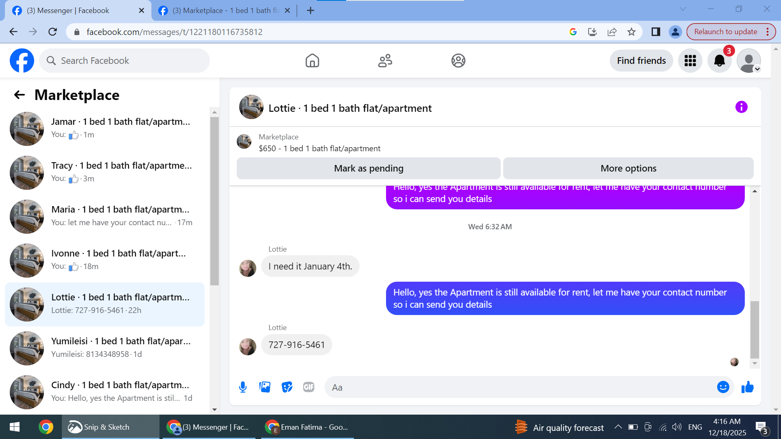Send a thumbs-up like
The height and width of the screenshot is (439, 781).
(747, 387)
